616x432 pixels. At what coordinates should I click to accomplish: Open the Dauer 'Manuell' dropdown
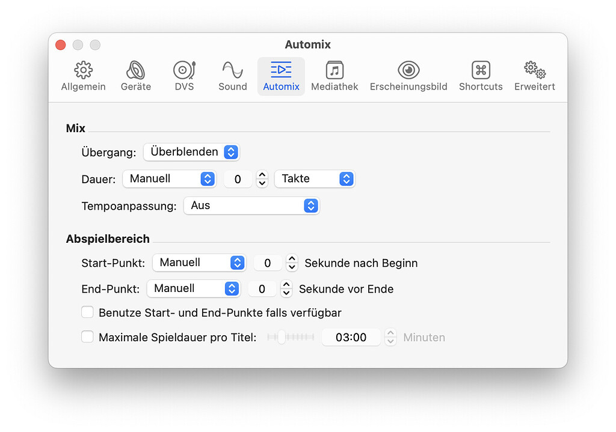coord(169,178)
